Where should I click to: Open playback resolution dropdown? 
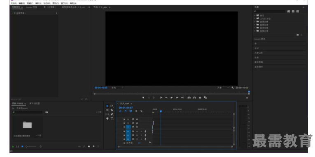click(x=223, y=88)
